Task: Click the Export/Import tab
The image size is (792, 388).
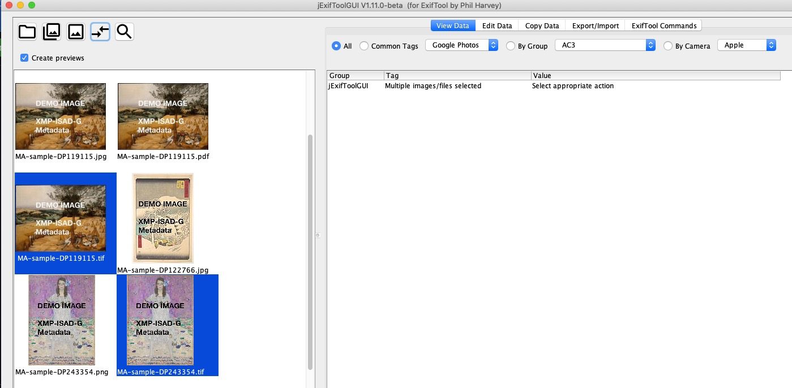Action: pos(595,25)
